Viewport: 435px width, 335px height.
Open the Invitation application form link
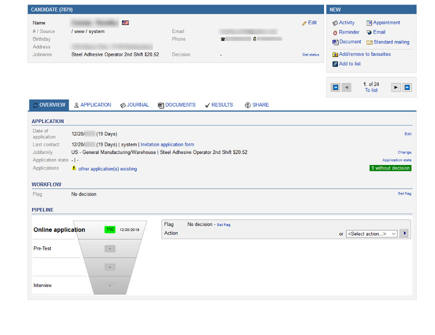pos(167,144)
